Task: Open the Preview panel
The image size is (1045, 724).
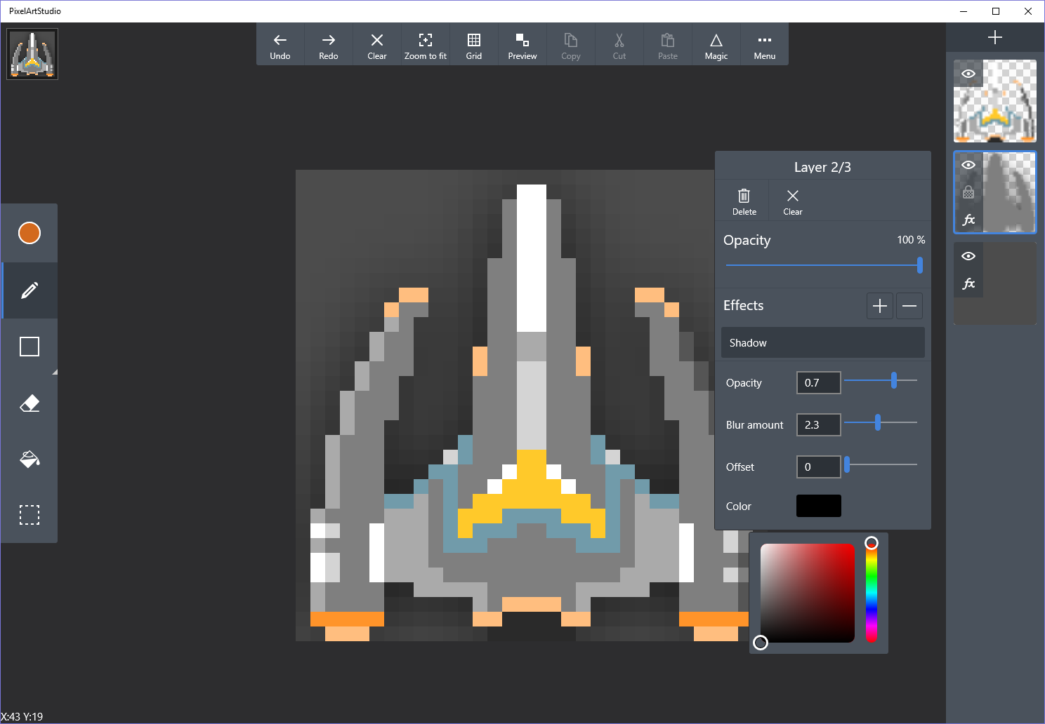Action: tap(522, 43)
